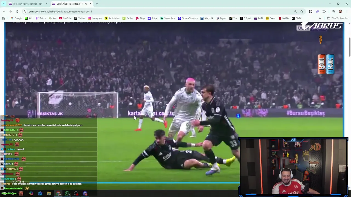The image size is (351, 197).
Task: Open the Copilot taskbar icon
Action: 31,193
